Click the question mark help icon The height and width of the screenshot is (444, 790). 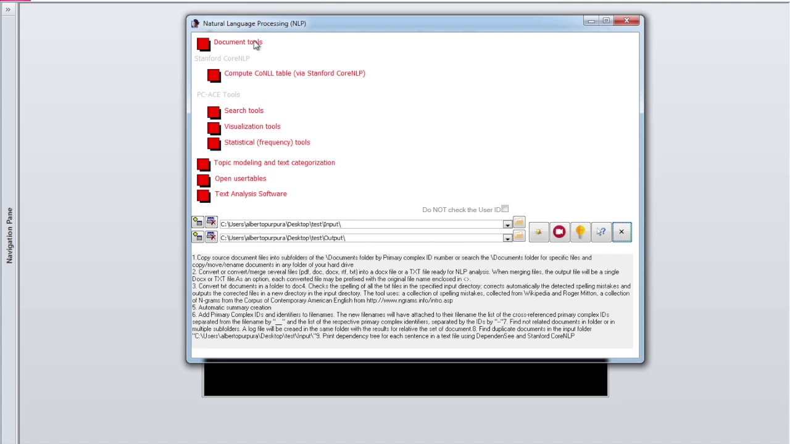pos(601,232)
